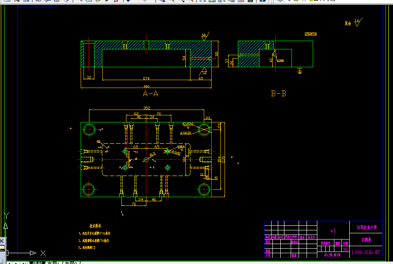Click roughness symbol above A-A view
393x264 pixels.
[205, 37]
